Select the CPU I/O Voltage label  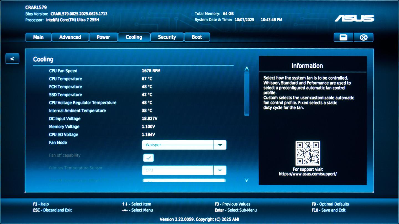(63, 135)
